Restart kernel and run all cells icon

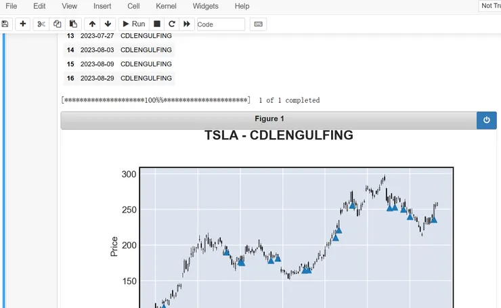(x=187, y=24)
